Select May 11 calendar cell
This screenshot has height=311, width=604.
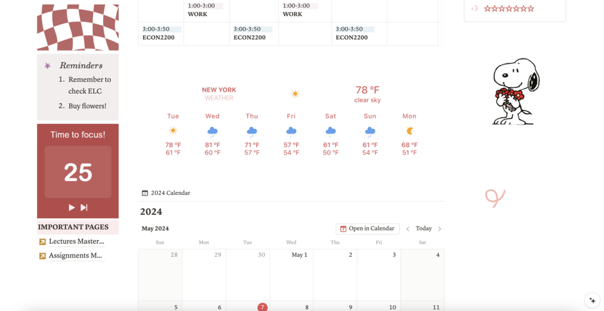click(x=422, y=306)
